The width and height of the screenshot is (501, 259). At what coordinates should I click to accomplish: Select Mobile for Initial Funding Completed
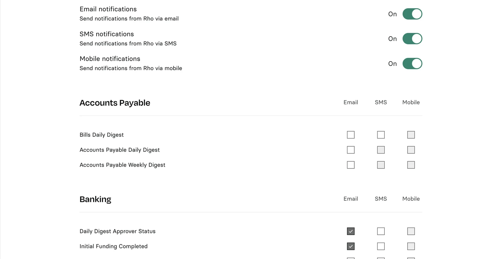(411, 246)
